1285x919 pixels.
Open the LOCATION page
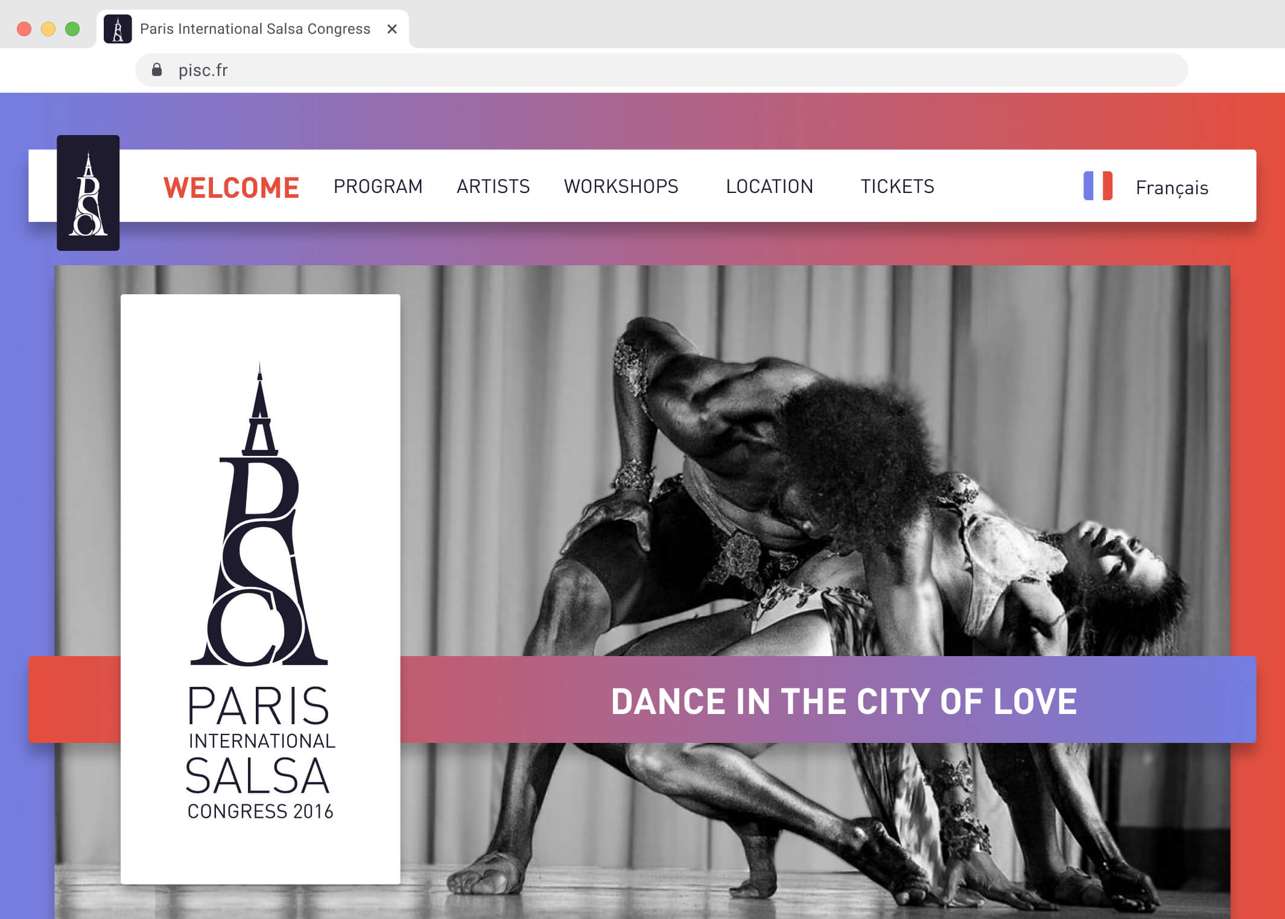pos(769,186)
